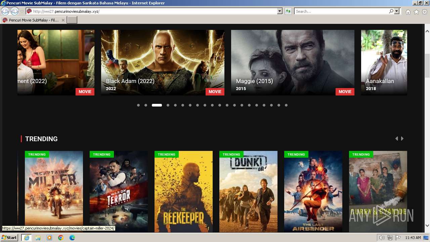Screen dimensions: 430x242
Task: Click the TRENDING badge on The Beekeeper
Action: pos(167,154)
